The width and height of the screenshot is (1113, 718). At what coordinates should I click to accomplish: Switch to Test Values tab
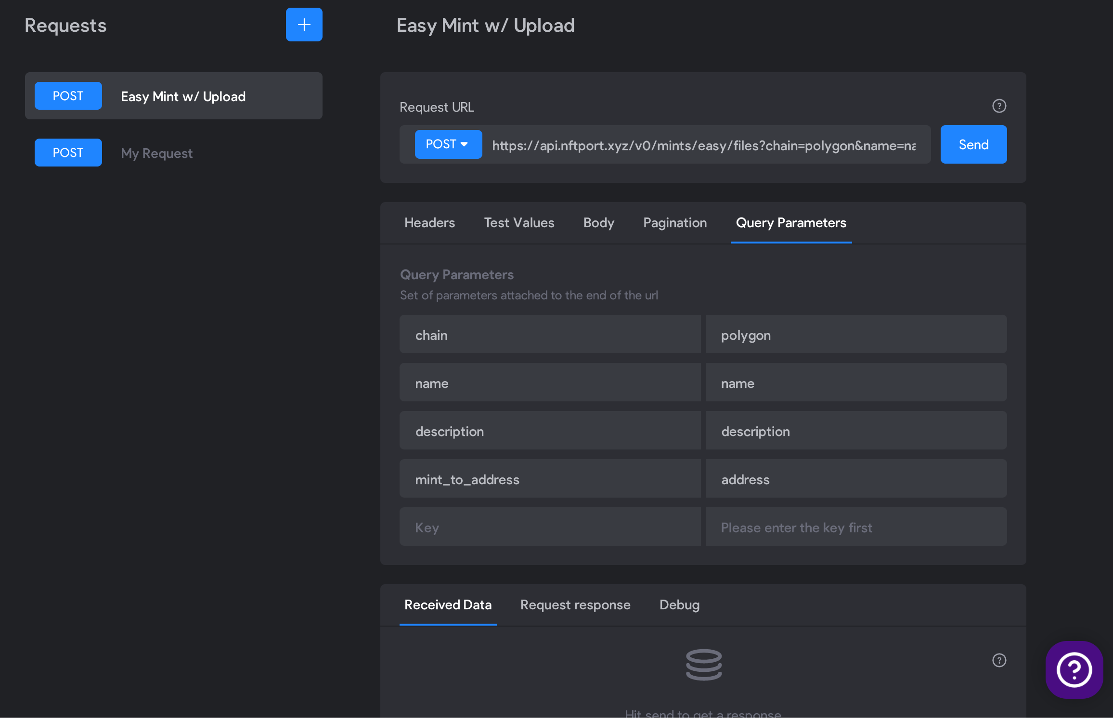pyautogui.click(x=519, y=223)
